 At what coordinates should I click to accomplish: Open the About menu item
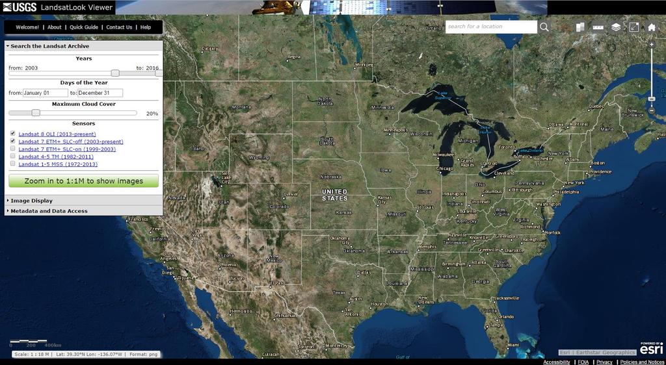point(55,27)
